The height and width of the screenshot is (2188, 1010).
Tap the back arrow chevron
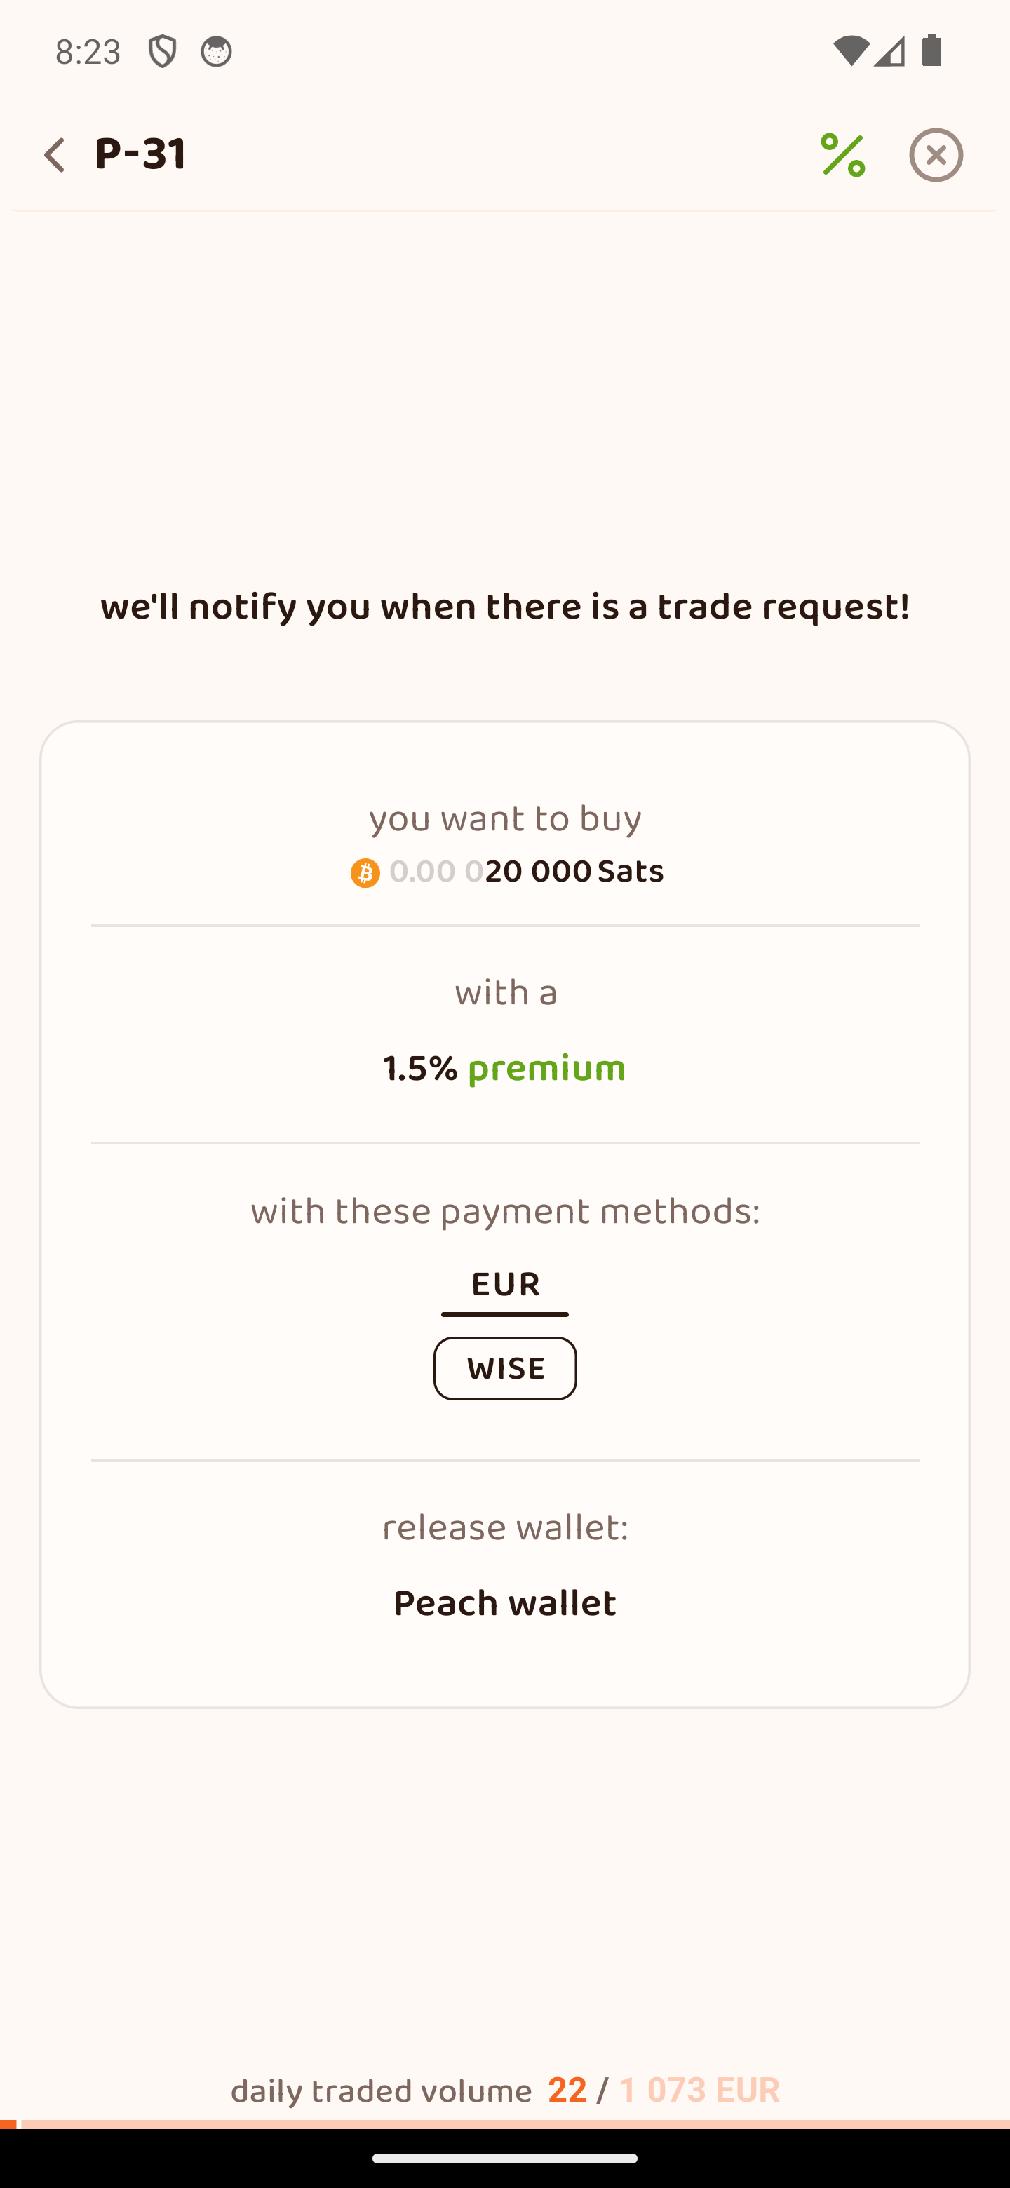click(55, 156)
